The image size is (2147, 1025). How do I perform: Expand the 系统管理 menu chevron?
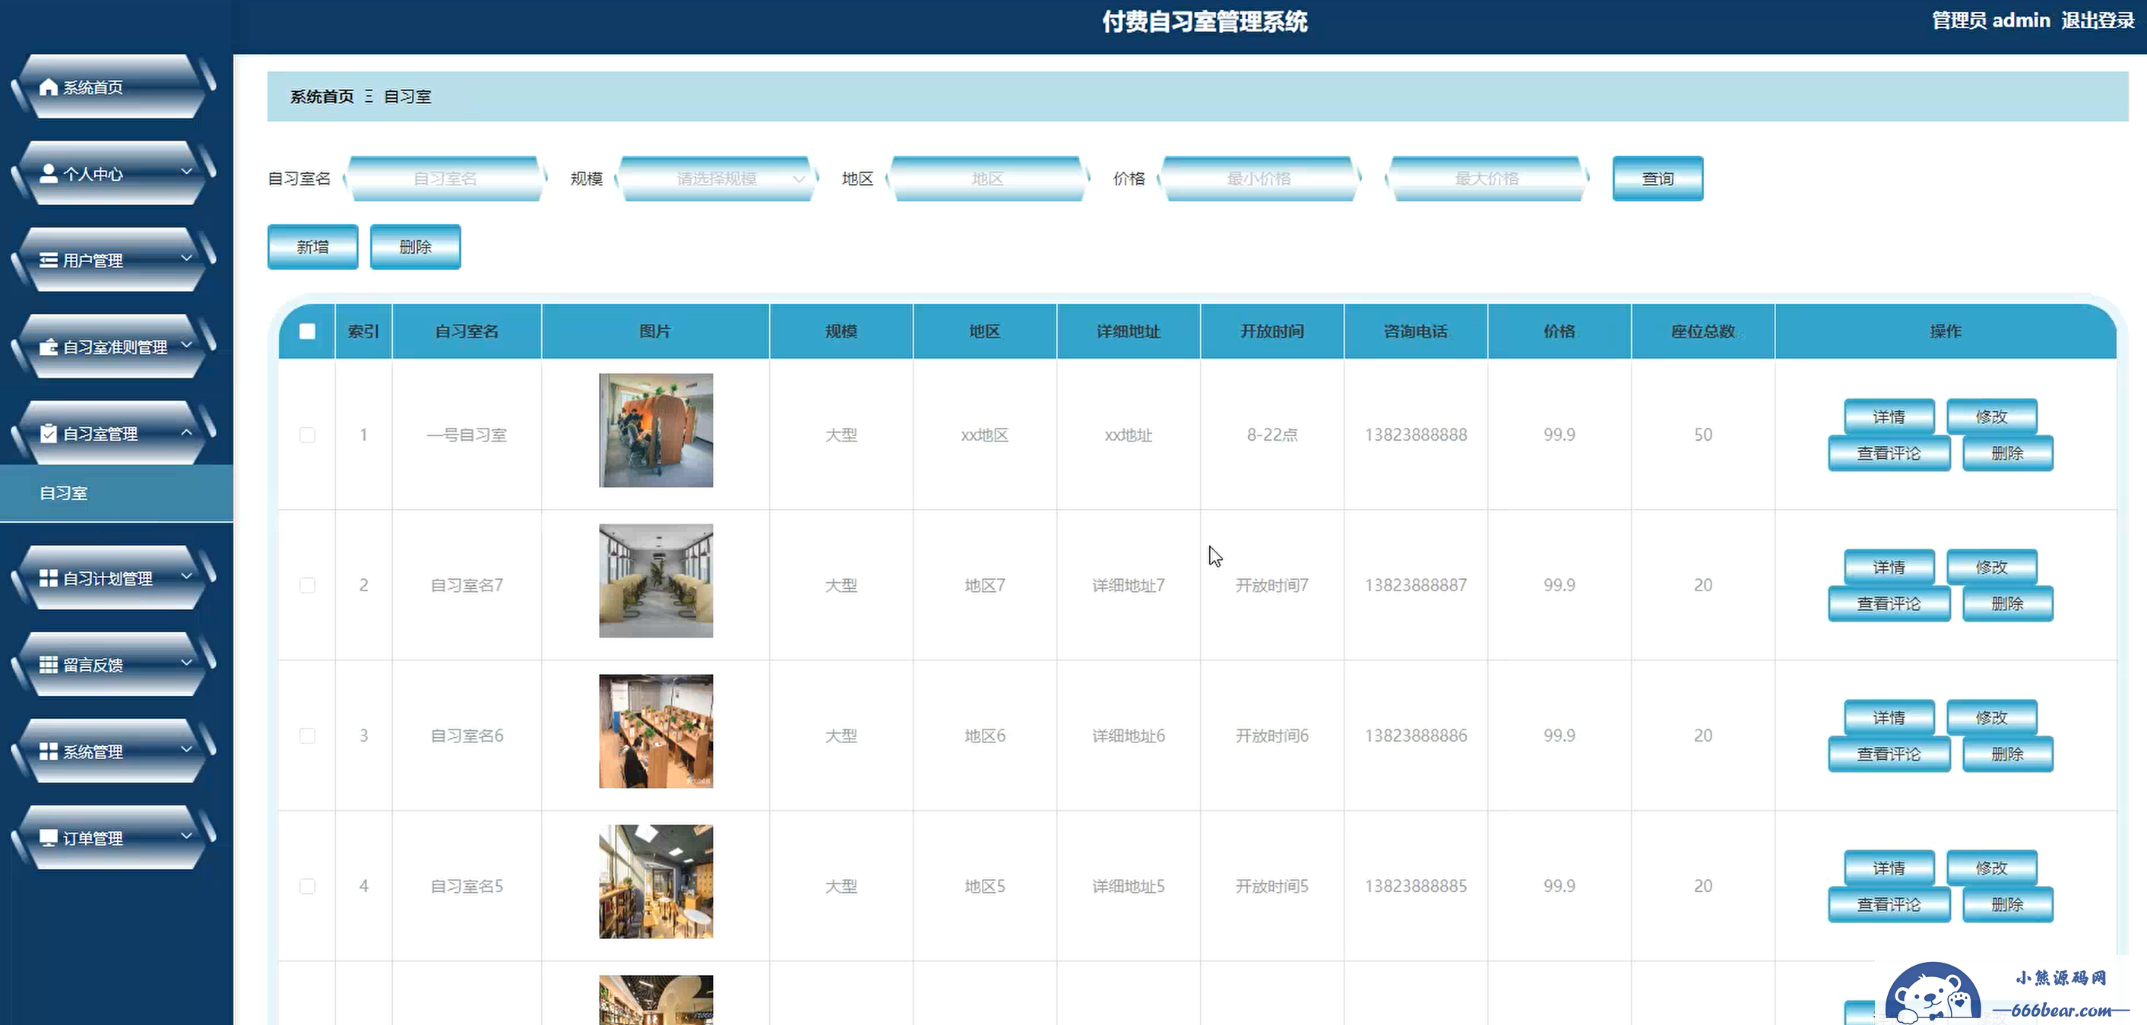point(187,749)
